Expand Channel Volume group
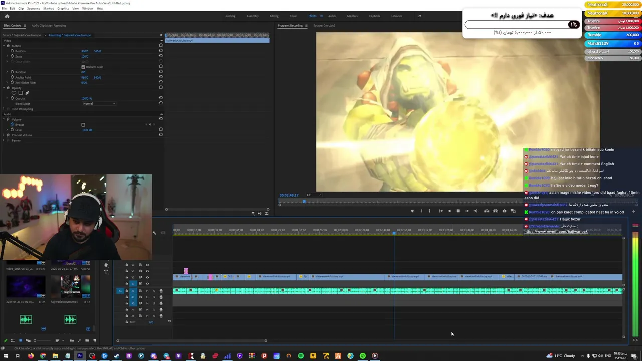642x361 pixels. (5, 135)
